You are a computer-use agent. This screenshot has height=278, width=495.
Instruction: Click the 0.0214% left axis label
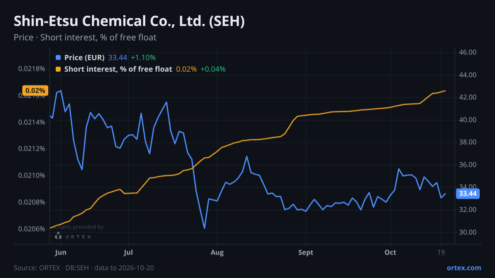pos(31,122)
